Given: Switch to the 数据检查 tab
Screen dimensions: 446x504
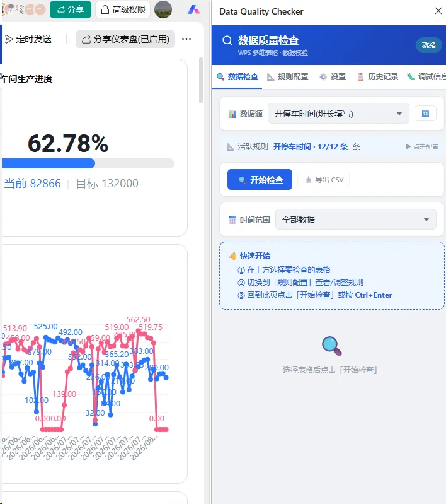Looking at the screenshot, I should tap(237, 77).
